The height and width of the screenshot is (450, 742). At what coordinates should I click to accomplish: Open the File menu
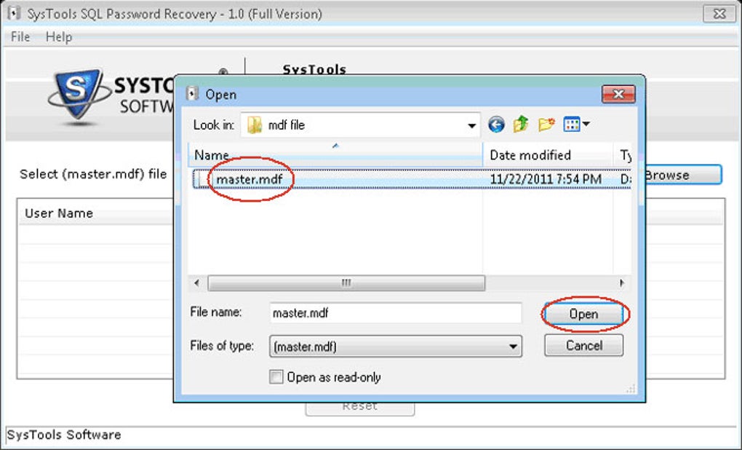coord(20,36)
